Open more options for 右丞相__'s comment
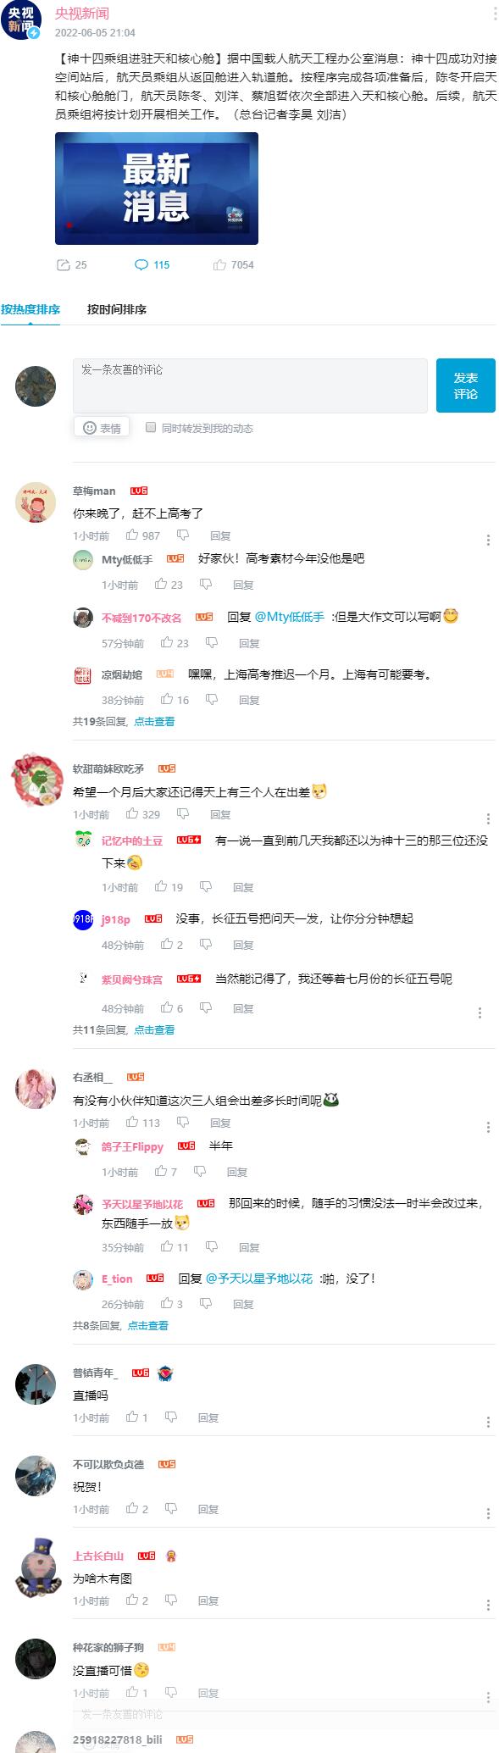 click(x=488, y=1127)
